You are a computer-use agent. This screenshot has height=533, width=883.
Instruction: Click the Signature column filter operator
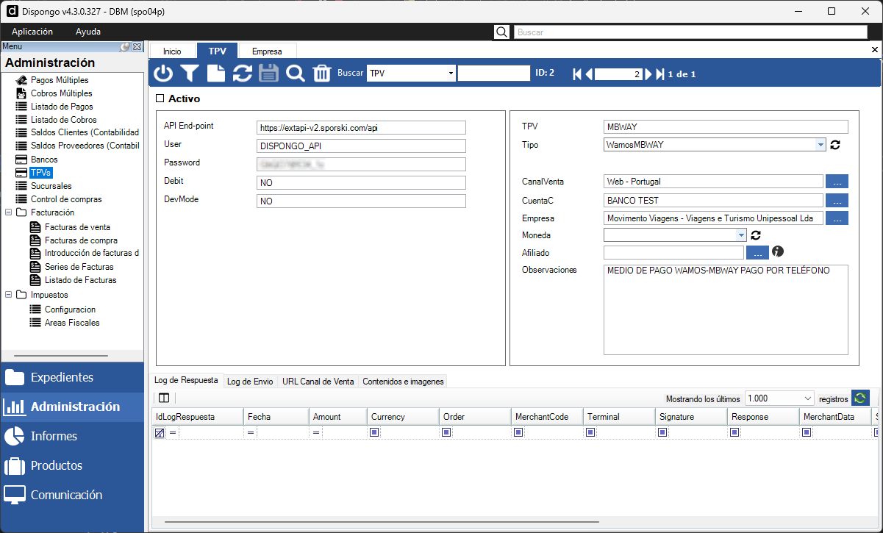click(662, 433)
